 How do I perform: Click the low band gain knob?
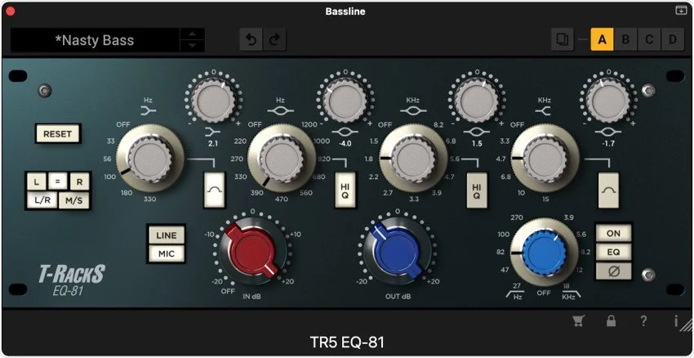(213, 101)
